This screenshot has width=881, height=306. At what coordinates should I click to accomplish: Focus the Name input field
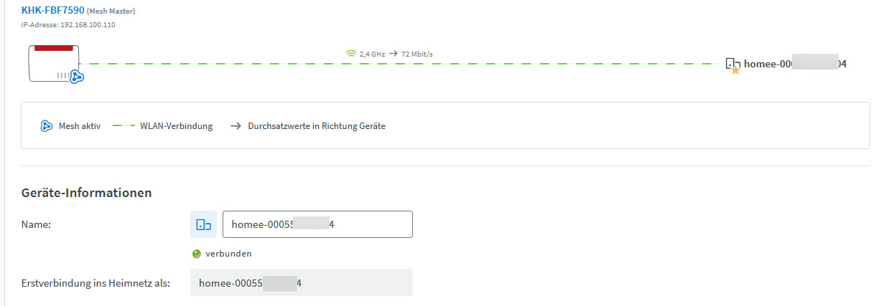(317, 224)
